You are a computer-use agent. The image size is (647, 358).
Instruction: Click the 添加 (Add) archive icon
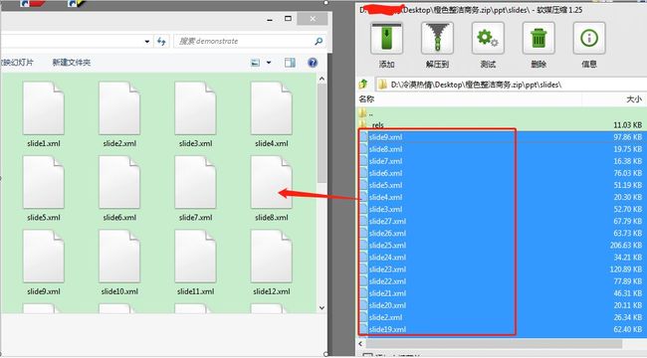[x=386, y=39]
